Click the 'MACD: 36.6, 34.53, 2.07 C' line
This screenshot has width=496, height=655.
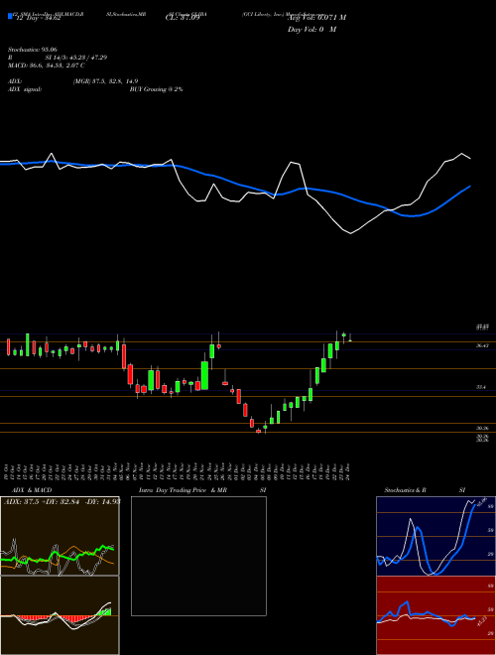coord(46,65)
